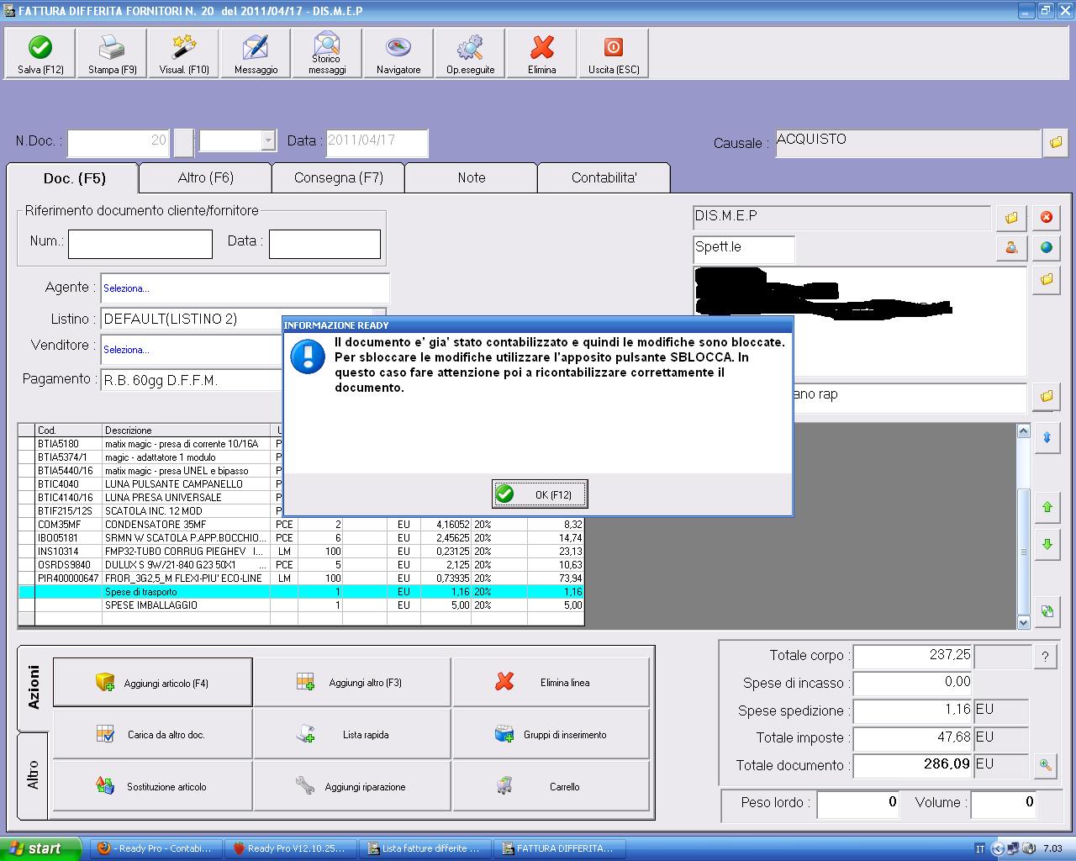This screenshot has width=1076, height=861.
Task: Select row 'SPESE IMBALLAGGIO'
Action: pyautogui.click(x=301, y=605)
